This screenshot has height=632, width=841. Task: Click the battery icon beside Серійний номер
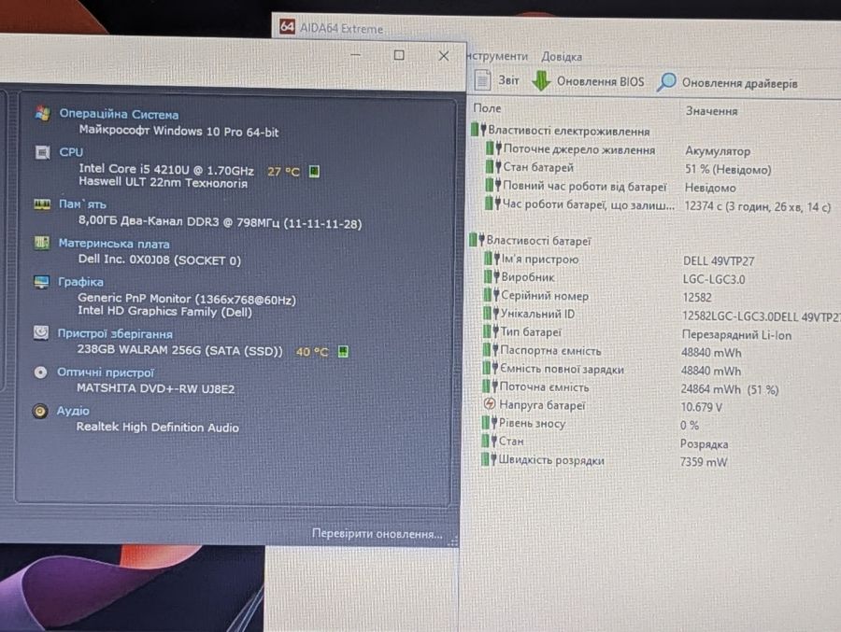coord(492,295)
